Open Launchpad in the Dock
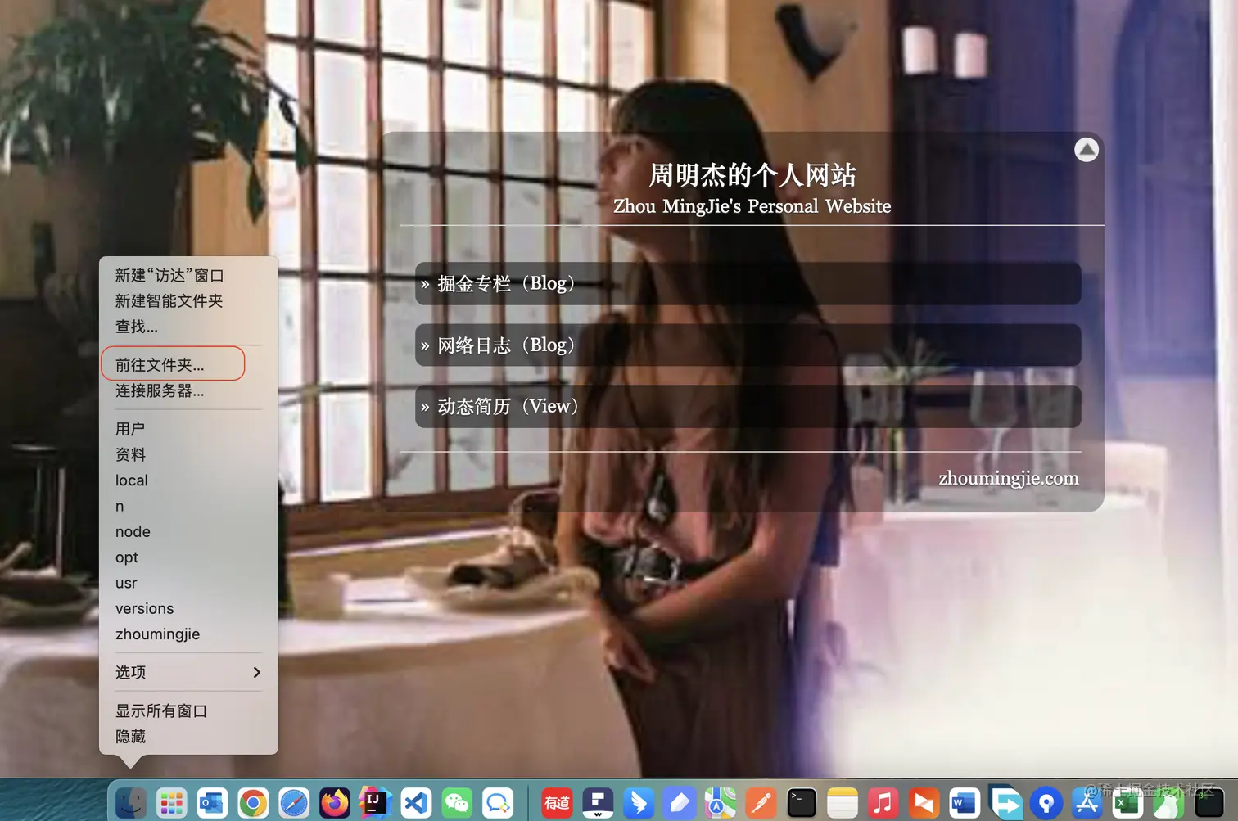 coord(172,803)
